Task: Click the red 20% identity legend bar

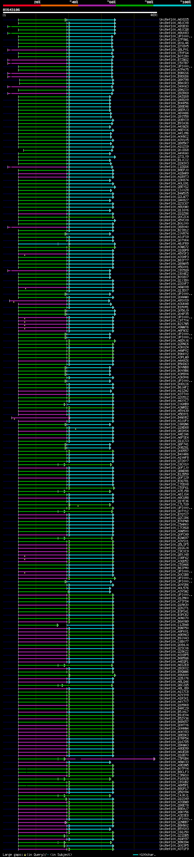Action: 22,5
